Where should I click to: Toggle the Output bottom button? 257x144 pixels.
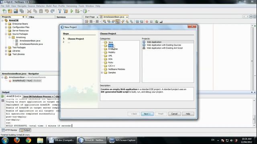(x=25, y=130)
